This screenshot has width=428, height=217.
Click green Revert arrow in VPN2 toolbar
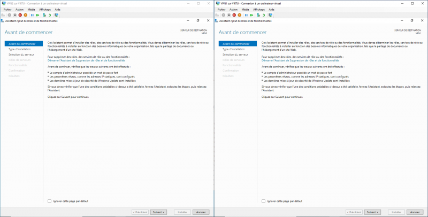click(x=50, y=15)
